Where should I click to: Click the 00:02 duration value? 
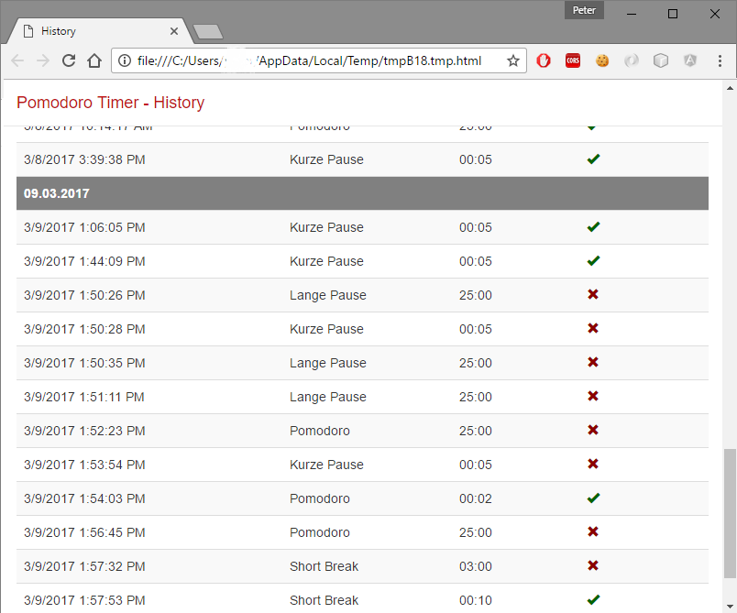pos(476,498)
